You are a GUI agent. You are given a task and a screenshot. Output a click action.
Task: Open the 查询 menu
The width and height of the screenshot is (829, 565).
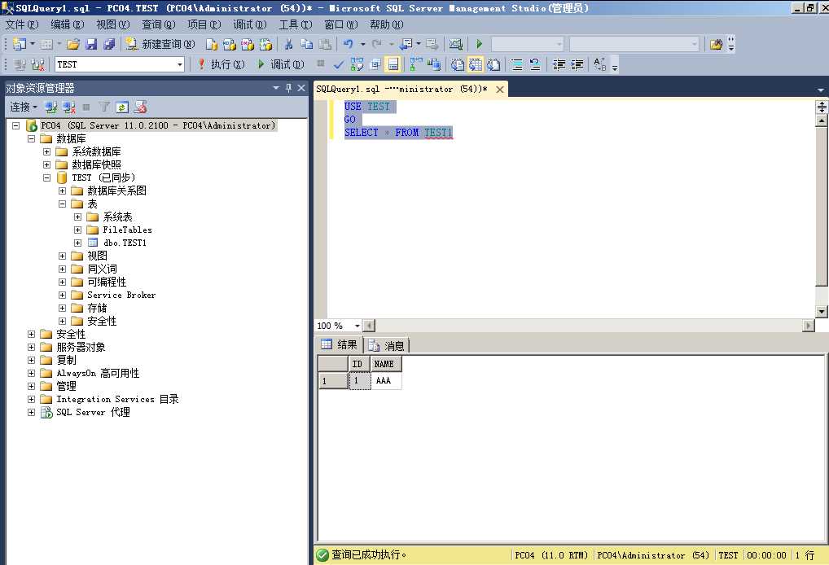pos(158,25)
